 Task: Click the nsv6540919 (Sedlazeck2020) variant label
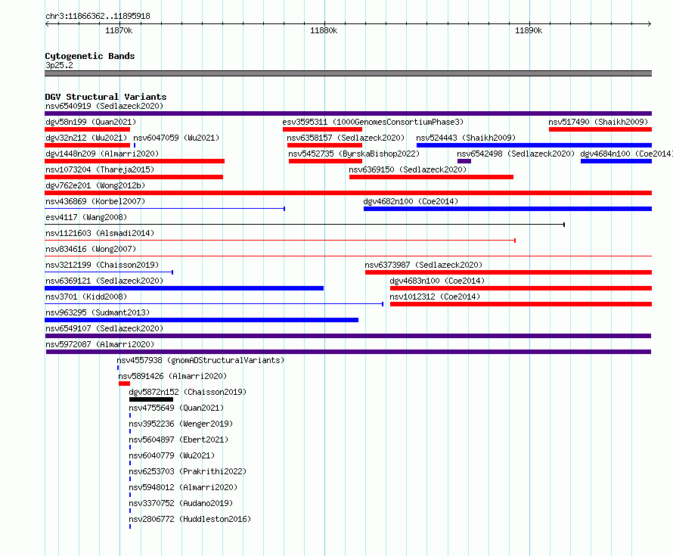(104, 106)
